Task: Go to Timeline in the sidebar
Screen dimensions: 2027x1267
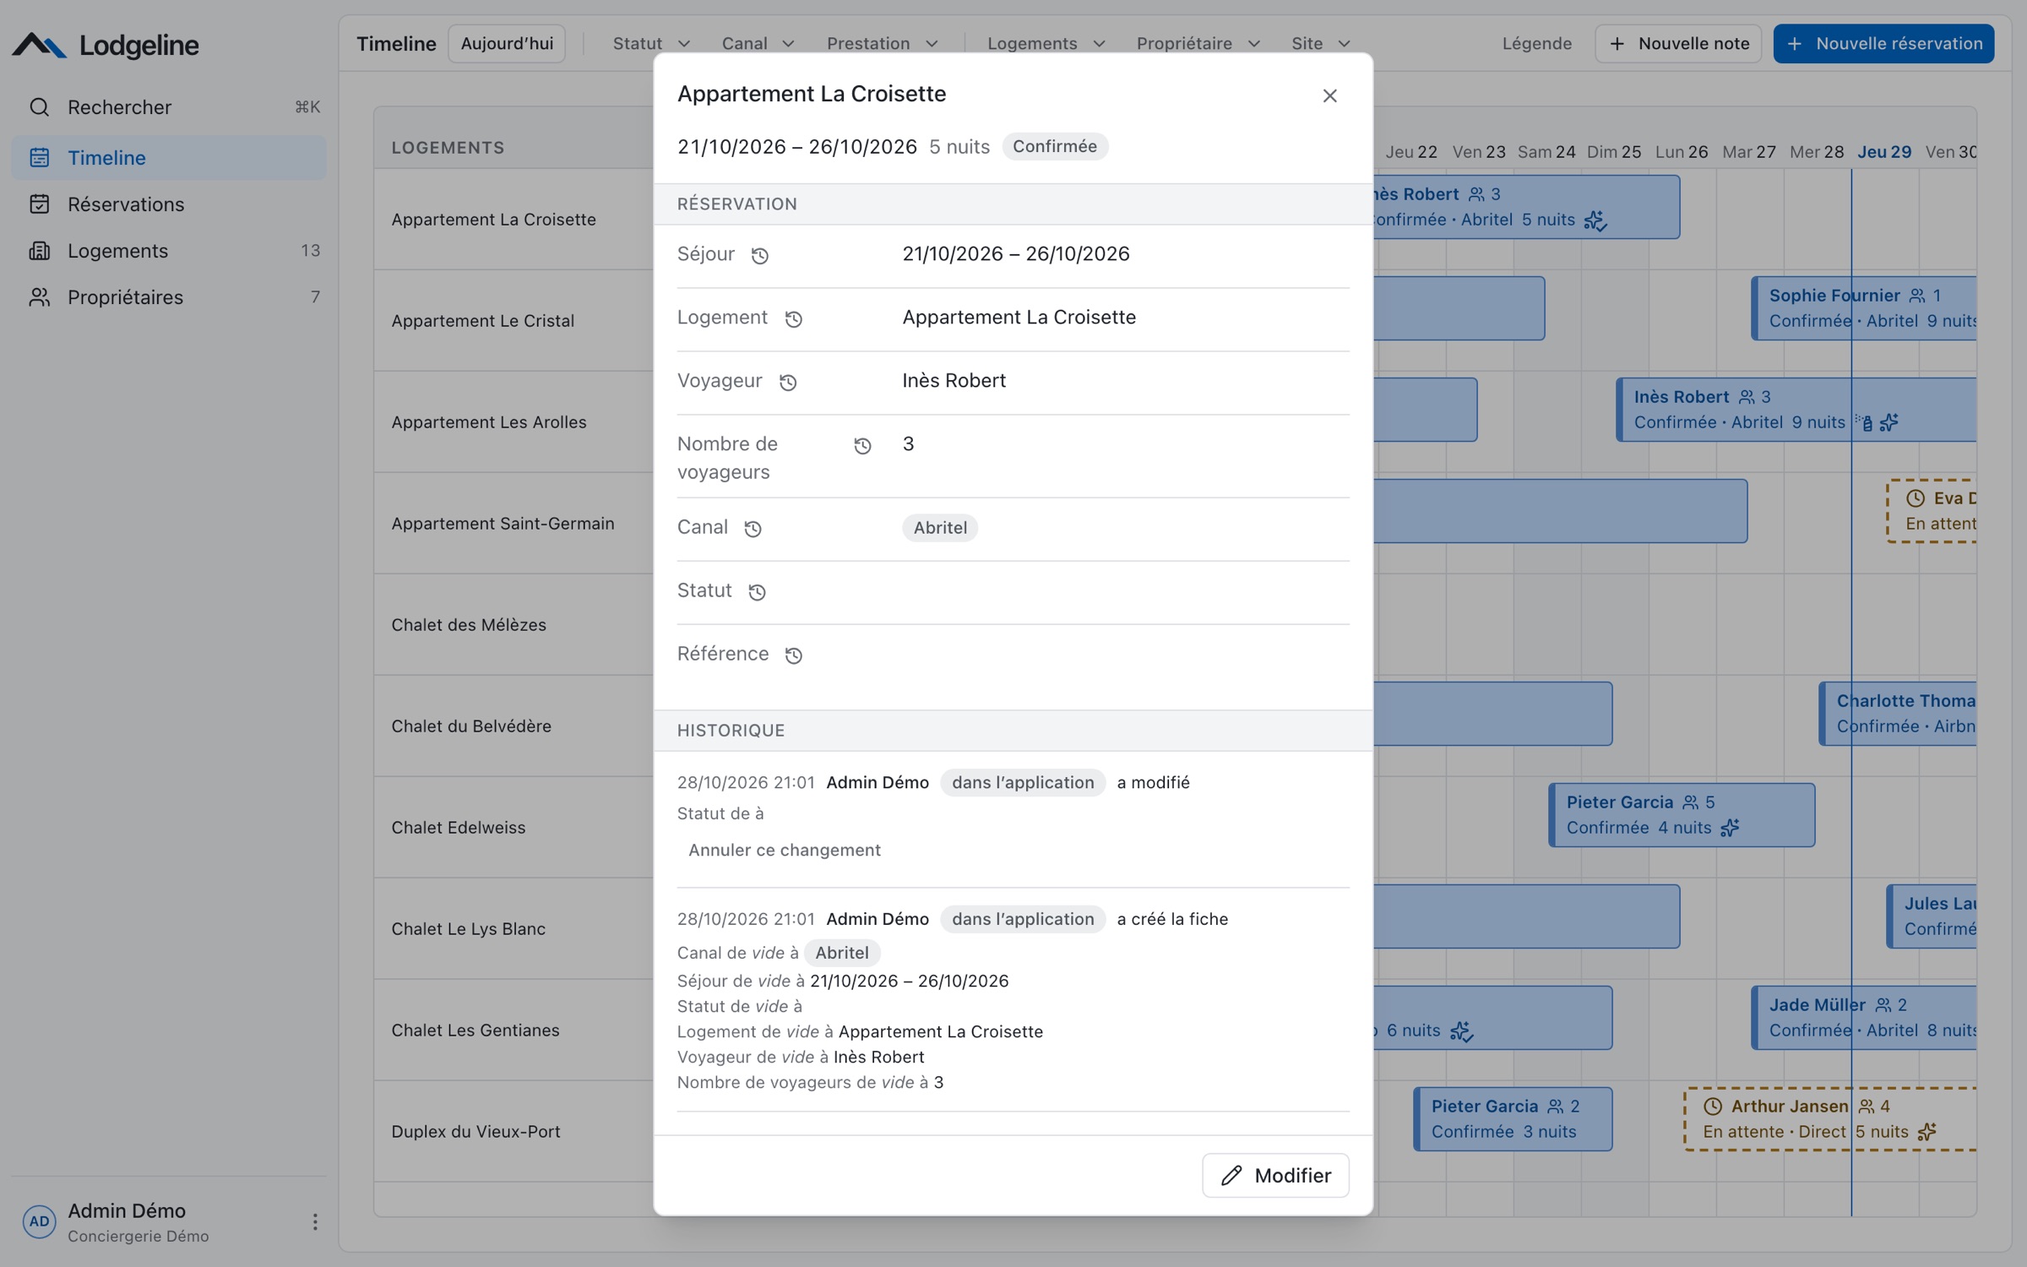Action: [168, 157]
